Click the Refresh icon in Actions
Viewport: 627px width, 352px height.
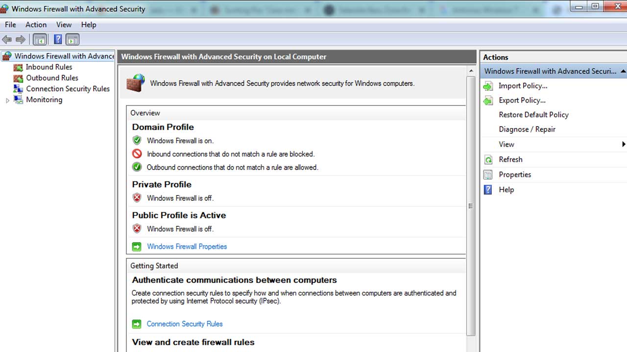pyautogui.click(x=488, y=160)
